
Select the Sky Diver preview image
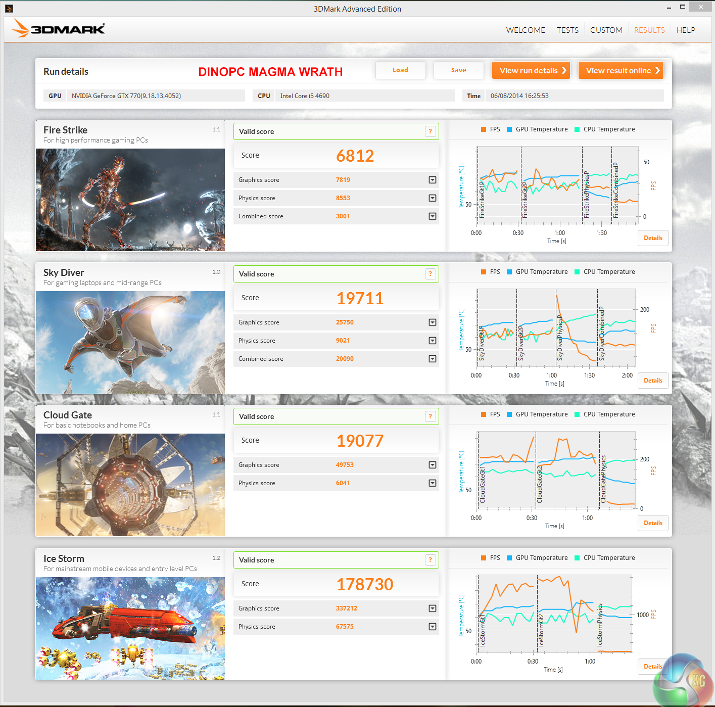[130, 342]
